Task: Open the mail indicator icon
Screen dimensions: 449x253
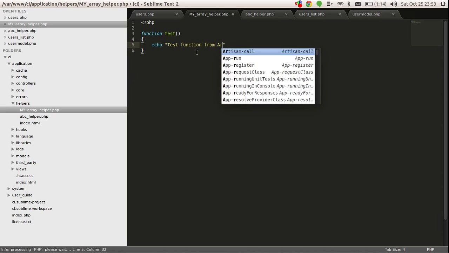Action: point(358,4)
